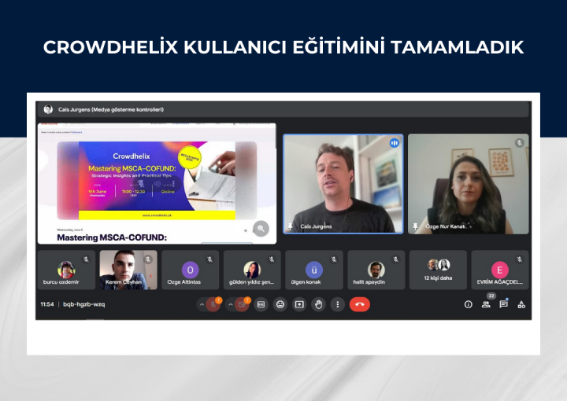Open the chat messages icon
The image size is (567, 401).
[x=504, y=304]
